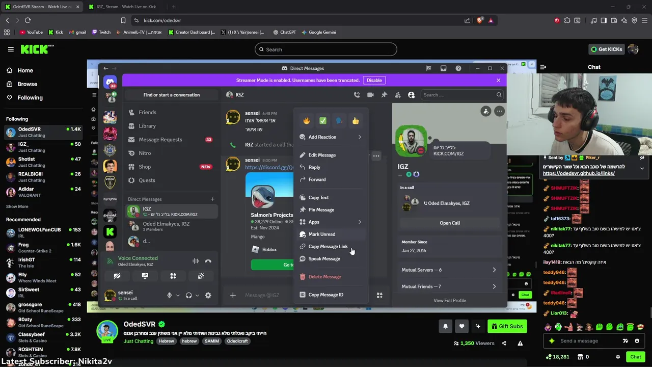Viewport: 652px width, 367px height.
Task: Add friends to DM icon
Action: (398, 95)
